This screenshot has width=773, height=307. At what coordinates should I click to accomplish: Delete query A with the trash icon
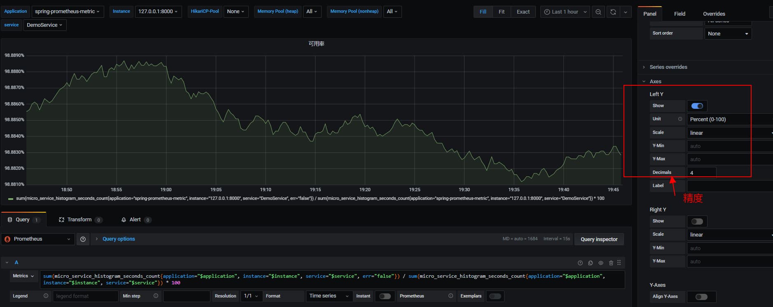pyautogui.click(x=611, y=263)
